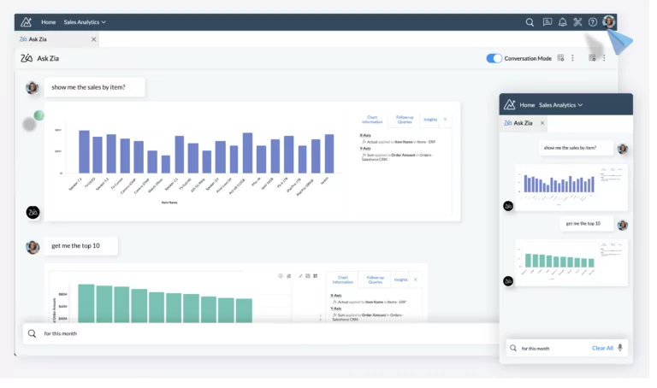The height and width of the screenshot is (388, 657).
Task: Open Home in the mobile panel header
Action: pos(527,105)
